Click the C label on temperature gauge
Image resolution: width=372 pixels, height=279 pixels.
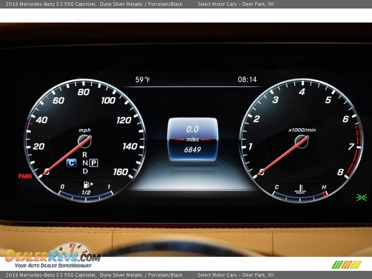coord(277,187)
